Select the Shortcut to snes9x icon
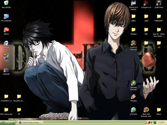 (x=133, y=3)
